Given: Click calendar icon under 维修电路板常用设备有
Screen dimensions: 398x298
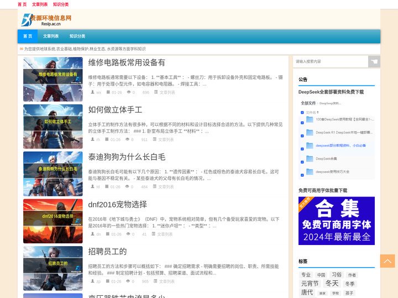Looking at the screenshot, I should pos(108,92).
